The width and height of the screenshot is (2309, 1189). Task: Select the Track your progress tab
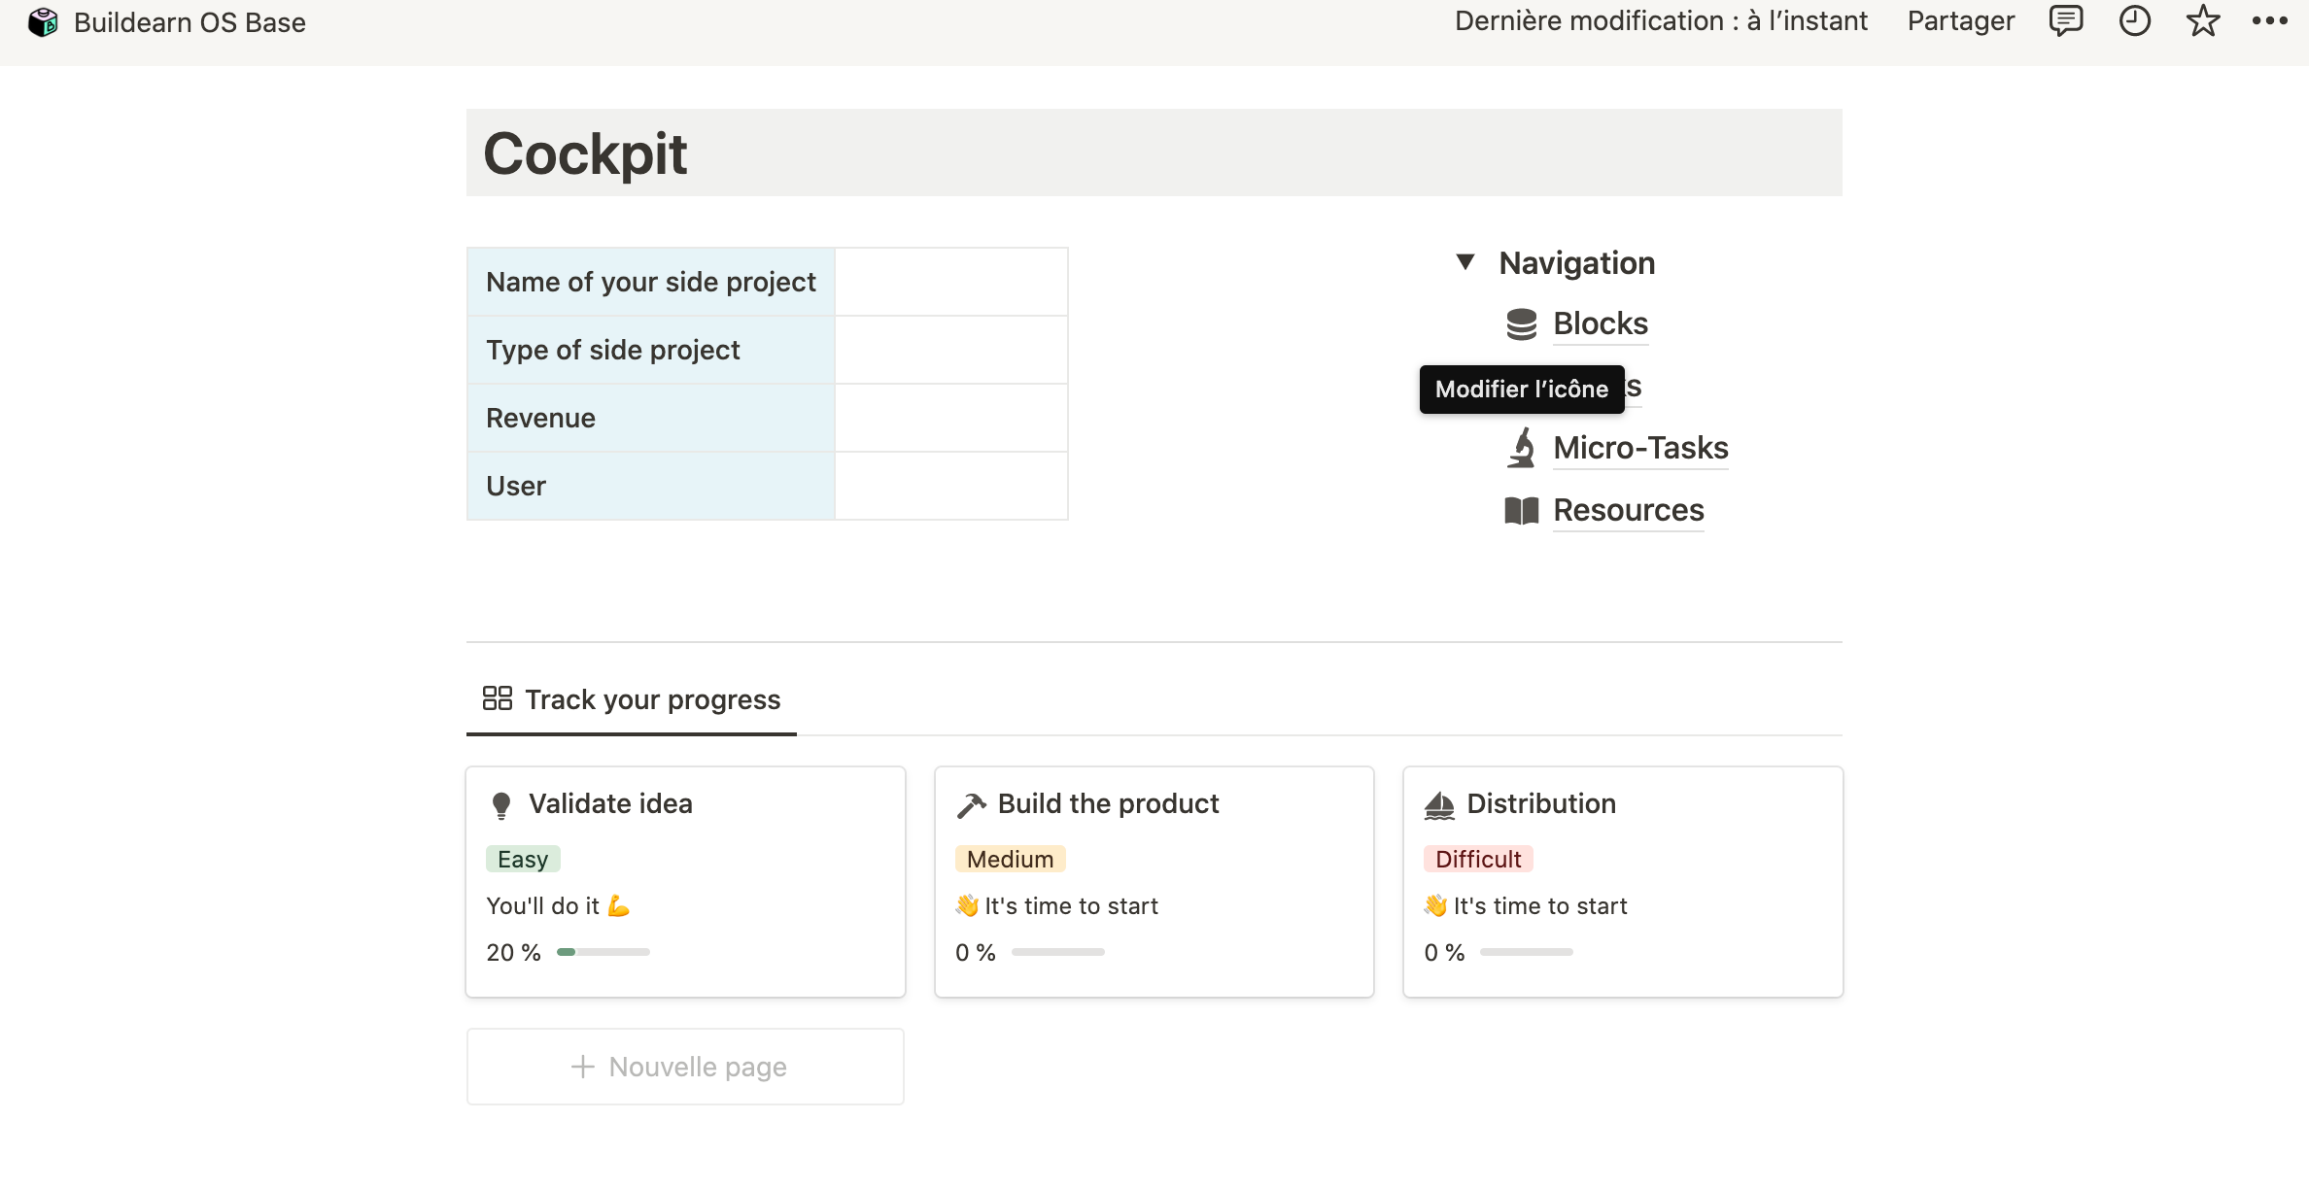(x=632, y=699)
